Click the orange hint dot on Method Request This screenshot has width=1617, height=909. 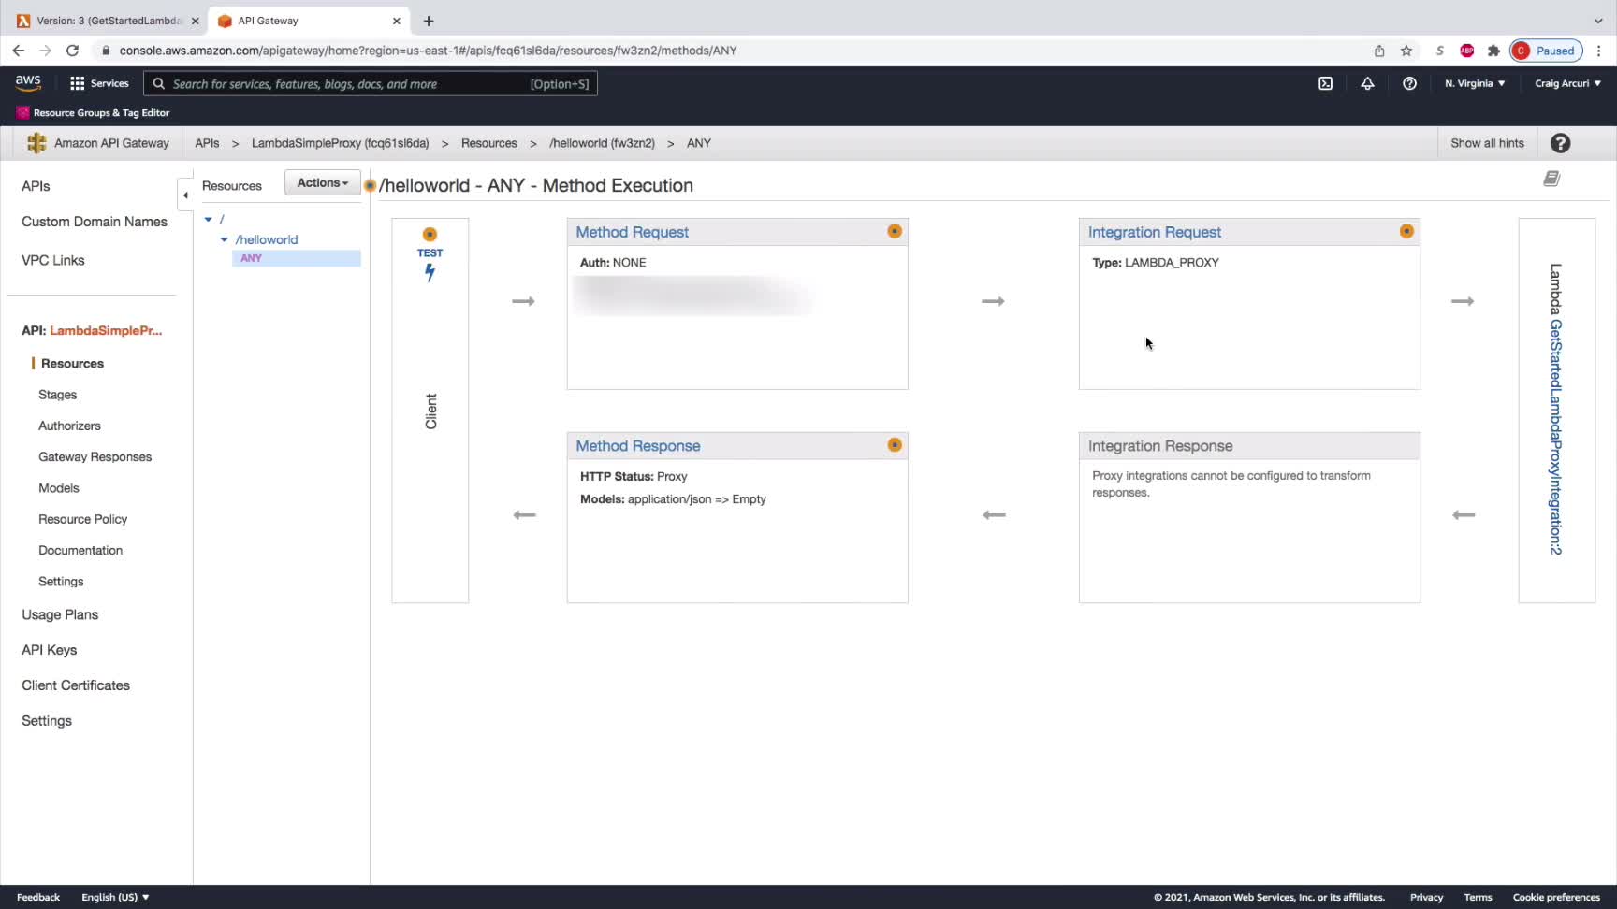coord(895,231)
